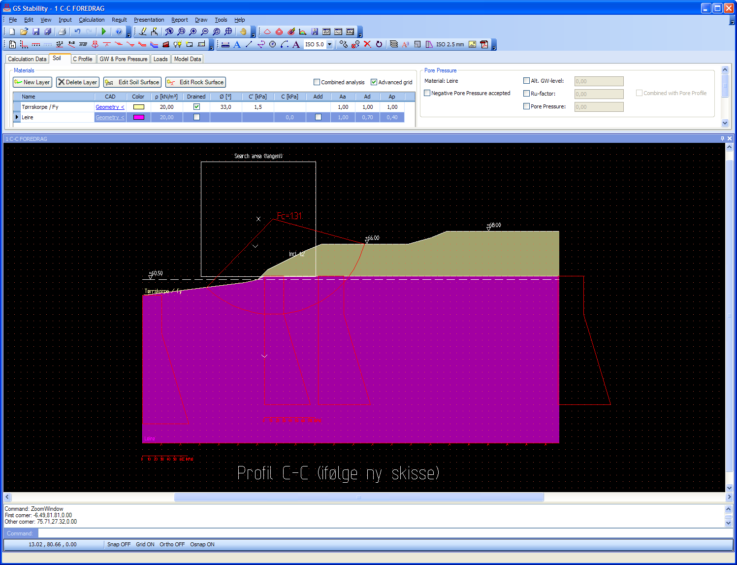Enable Alt. GW-level checkbox
The image size is (737, 565).
(x=526, y=81)
